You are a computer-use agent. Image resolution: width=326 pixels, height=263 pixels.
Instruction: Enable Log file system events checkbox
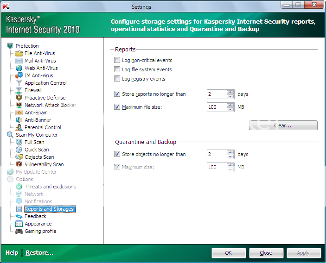[117, 69]
